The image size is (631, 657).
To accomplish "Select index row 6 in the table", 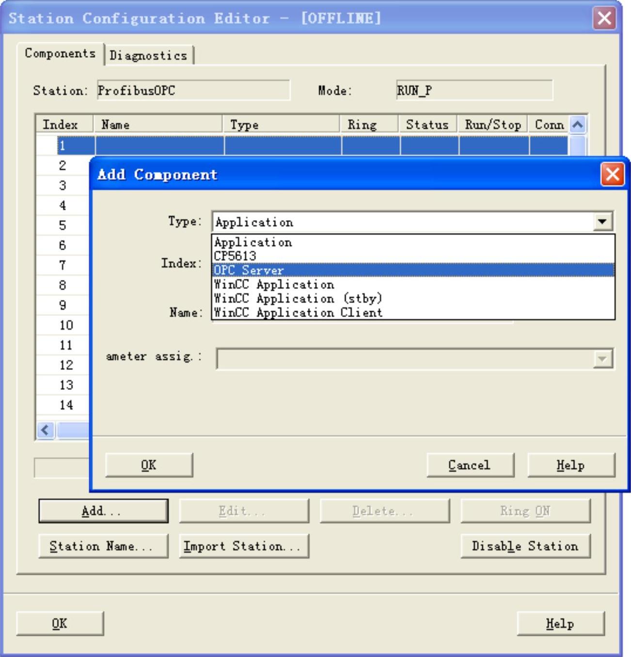I will pyautogui.click(x=63, y=245).
